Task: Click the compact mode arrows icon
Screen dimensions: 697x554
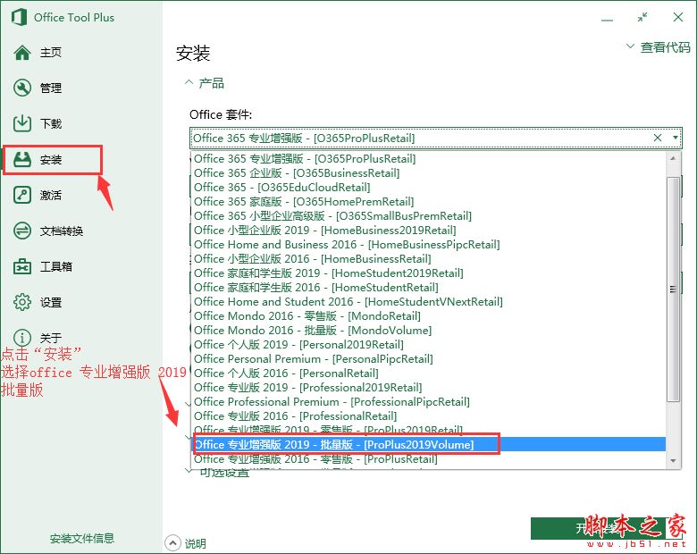Action: tap(642, 17)
